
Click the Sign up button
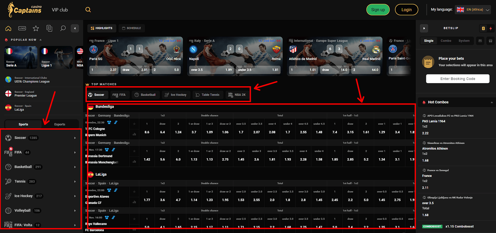tap(378, 10)
